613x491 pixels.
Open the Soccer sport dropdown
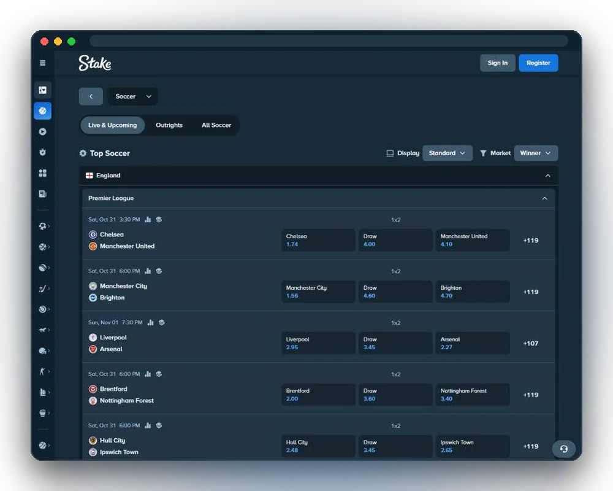click(x=133, y=96)
